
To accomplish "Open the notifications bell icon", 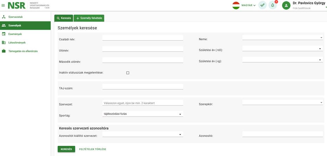I will 272,5.
